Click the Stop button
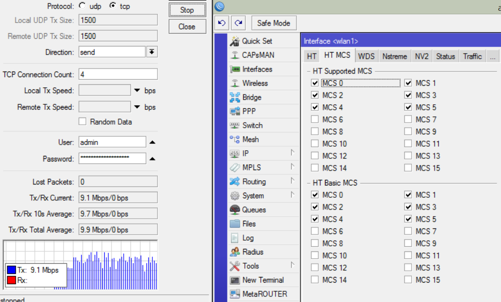 pos(187,10)
